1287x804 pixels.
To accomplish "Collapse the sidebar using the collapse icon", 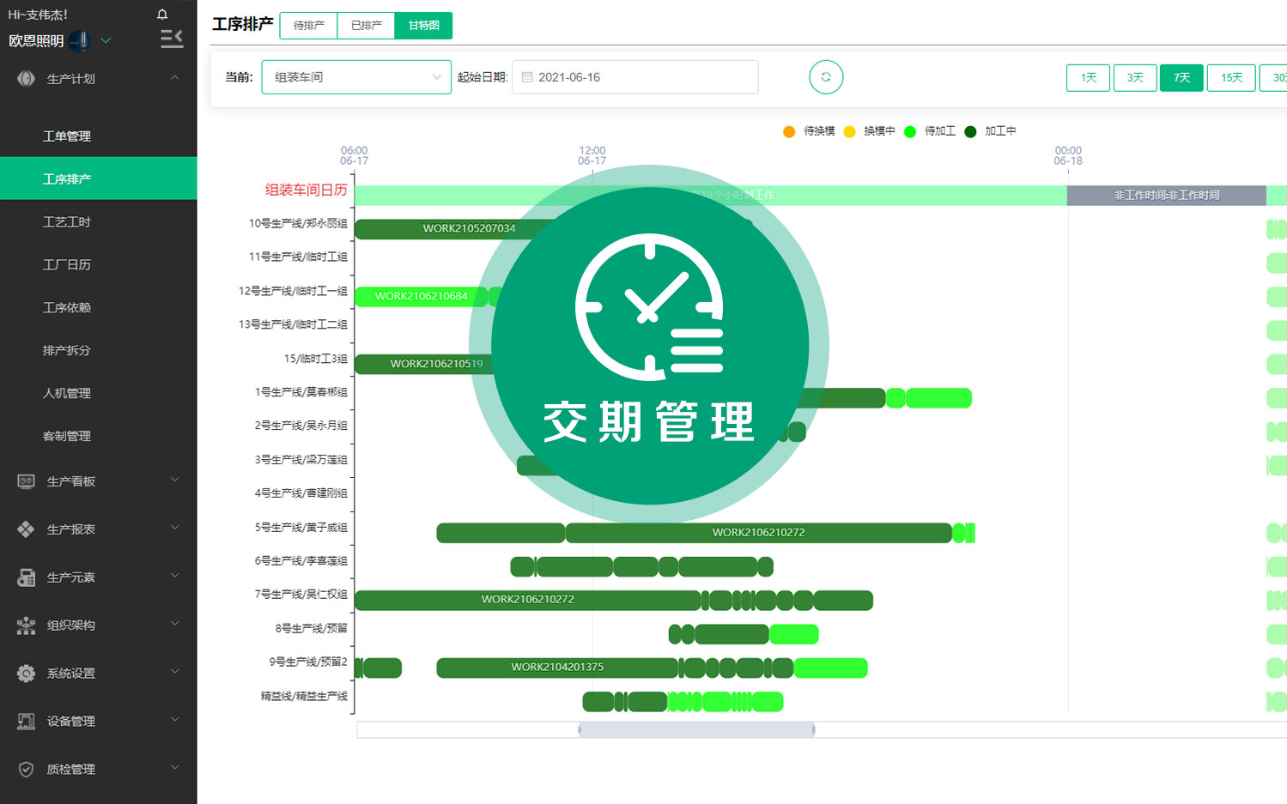I will coord(172,38).
